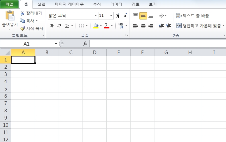This screenshot has height=142, width=226.
Task: Open 글꼴 group dialog launcher
Action: (127, 35)
